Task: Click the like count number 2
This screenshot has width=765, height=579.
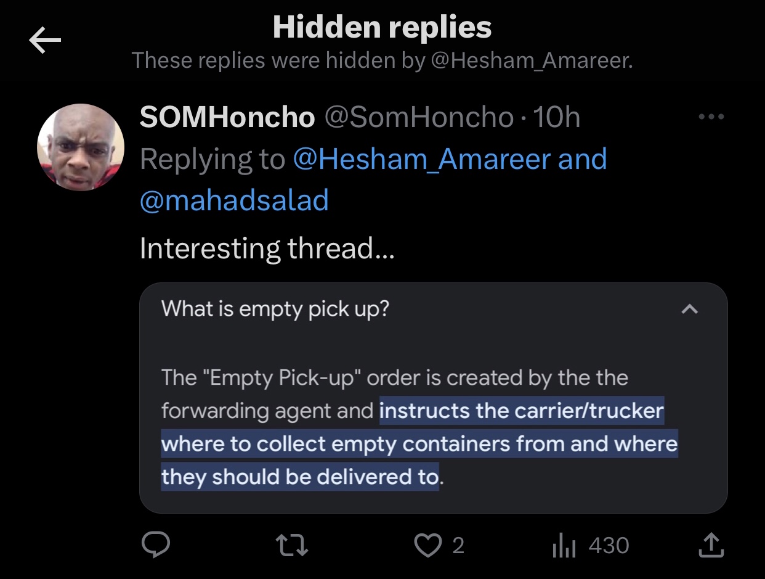Action: 458,545
